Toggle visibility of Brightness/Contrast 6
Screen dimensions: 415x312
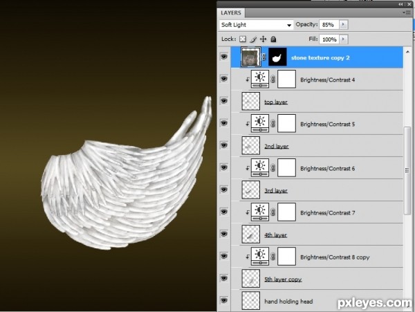(224, 167)
